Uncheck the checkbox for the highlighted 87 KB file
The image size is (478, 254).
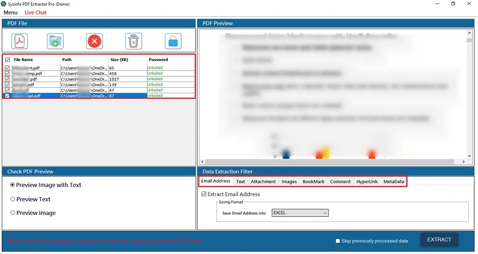click(x=8, y=96)
